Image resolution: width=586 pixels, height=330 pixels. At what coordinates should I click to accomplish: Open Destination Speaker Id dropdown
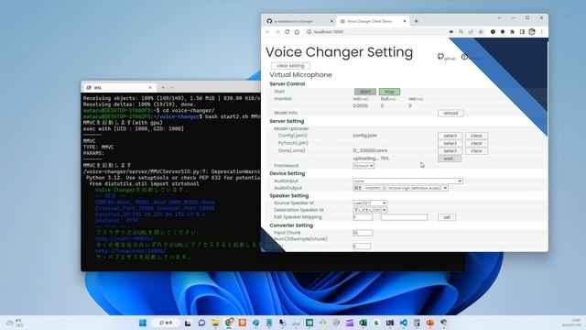(370, 210)
